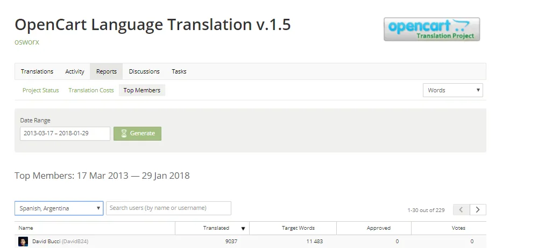Click the 11 483 target words value
This screenshot has width=552, height=248.
point(314,242)
